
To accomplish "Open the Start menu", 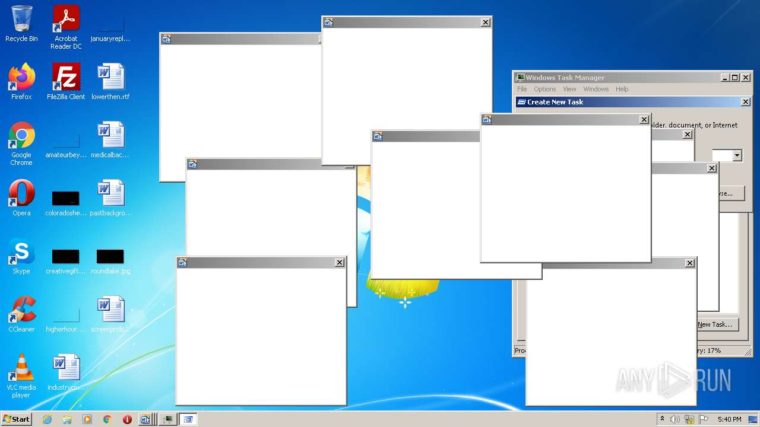I will pyautogui.click(x=16, y=419).
